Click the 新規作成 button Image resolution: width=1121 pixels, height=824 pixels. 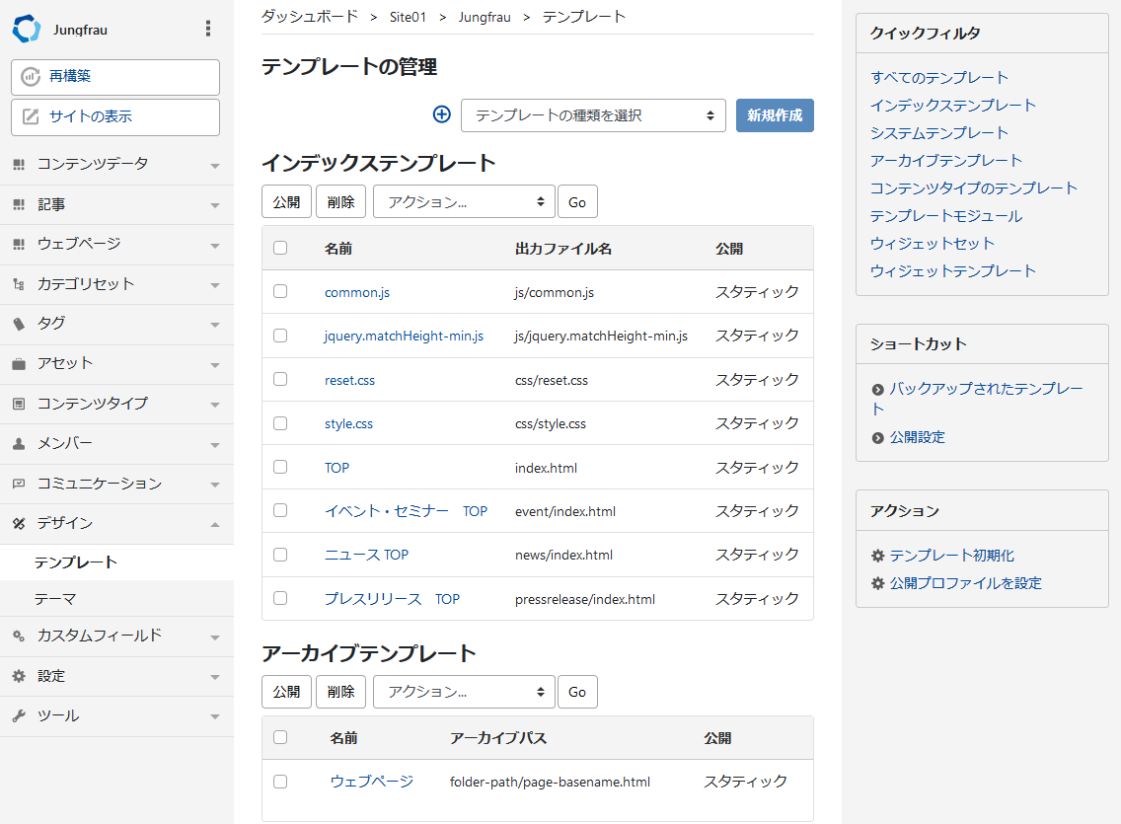(x=775, y=115)
